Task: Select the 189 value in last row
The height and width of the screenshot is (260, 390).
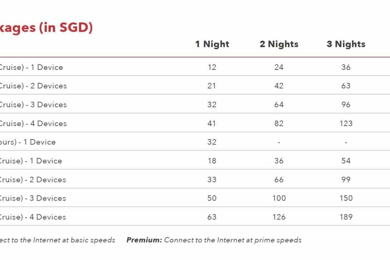Action: point(346,217)
